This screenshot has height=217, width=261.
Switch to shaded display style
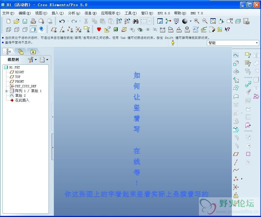pyautogui.click(x=33, y=29)
